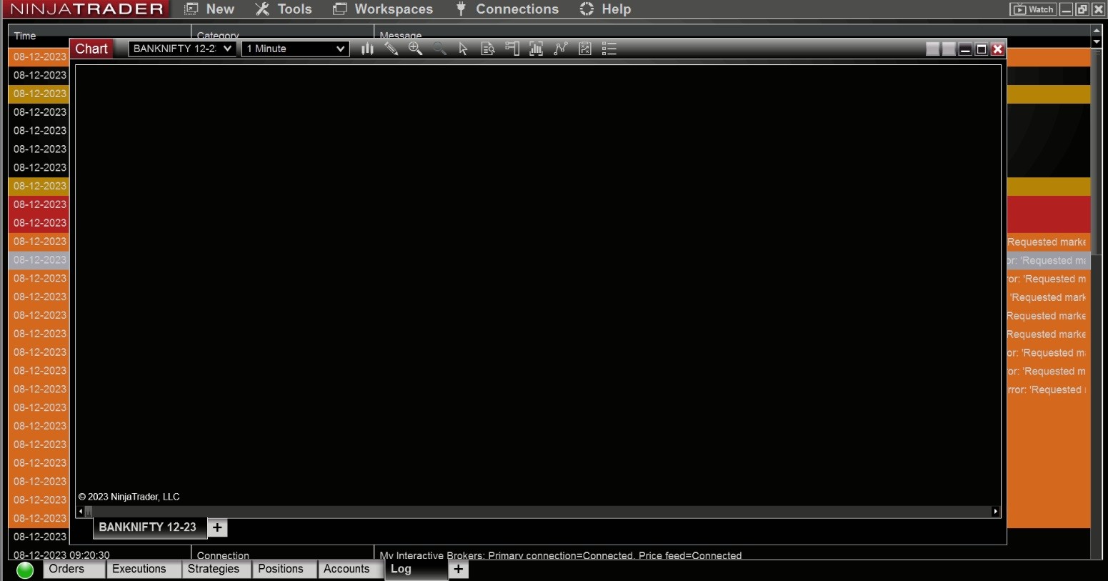Viewport: 1108px width, 581px height.
Task: Open the Indicators line-graph icon
Action: (x=561, y=49)
